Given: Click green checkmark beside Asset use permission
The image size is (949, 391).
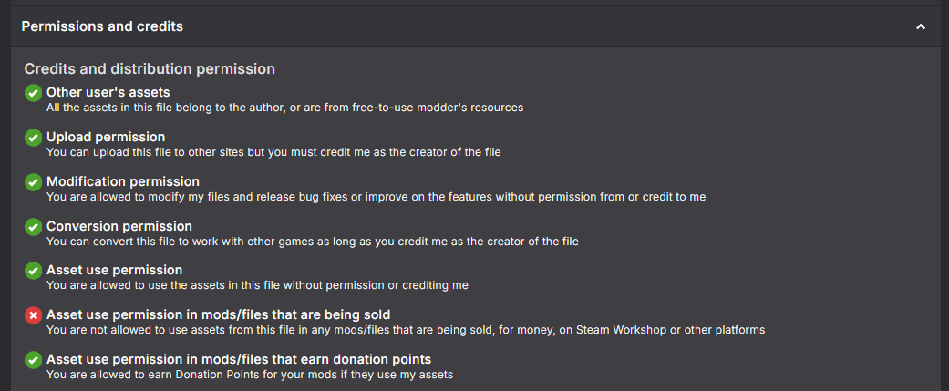Looking at the screenshot, I should (33, 271).
